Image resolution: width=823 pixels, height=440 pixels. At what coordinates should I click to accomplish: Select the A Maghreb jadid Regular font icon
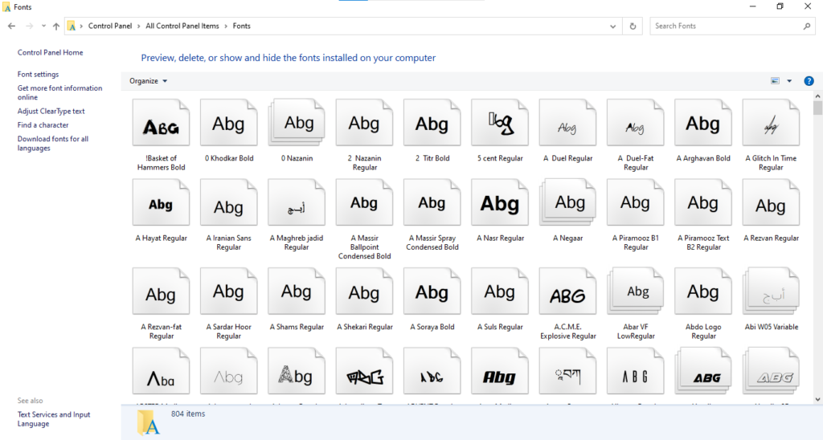296,203
